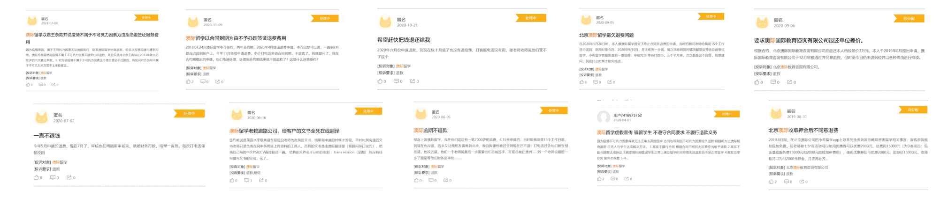Like the '澳际逾期不退款' complaint
Viewport: 948px width, 197px height.
(416, 180)
